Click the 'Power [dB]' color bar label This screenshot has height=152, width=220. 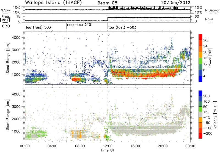tap(210, 58)
